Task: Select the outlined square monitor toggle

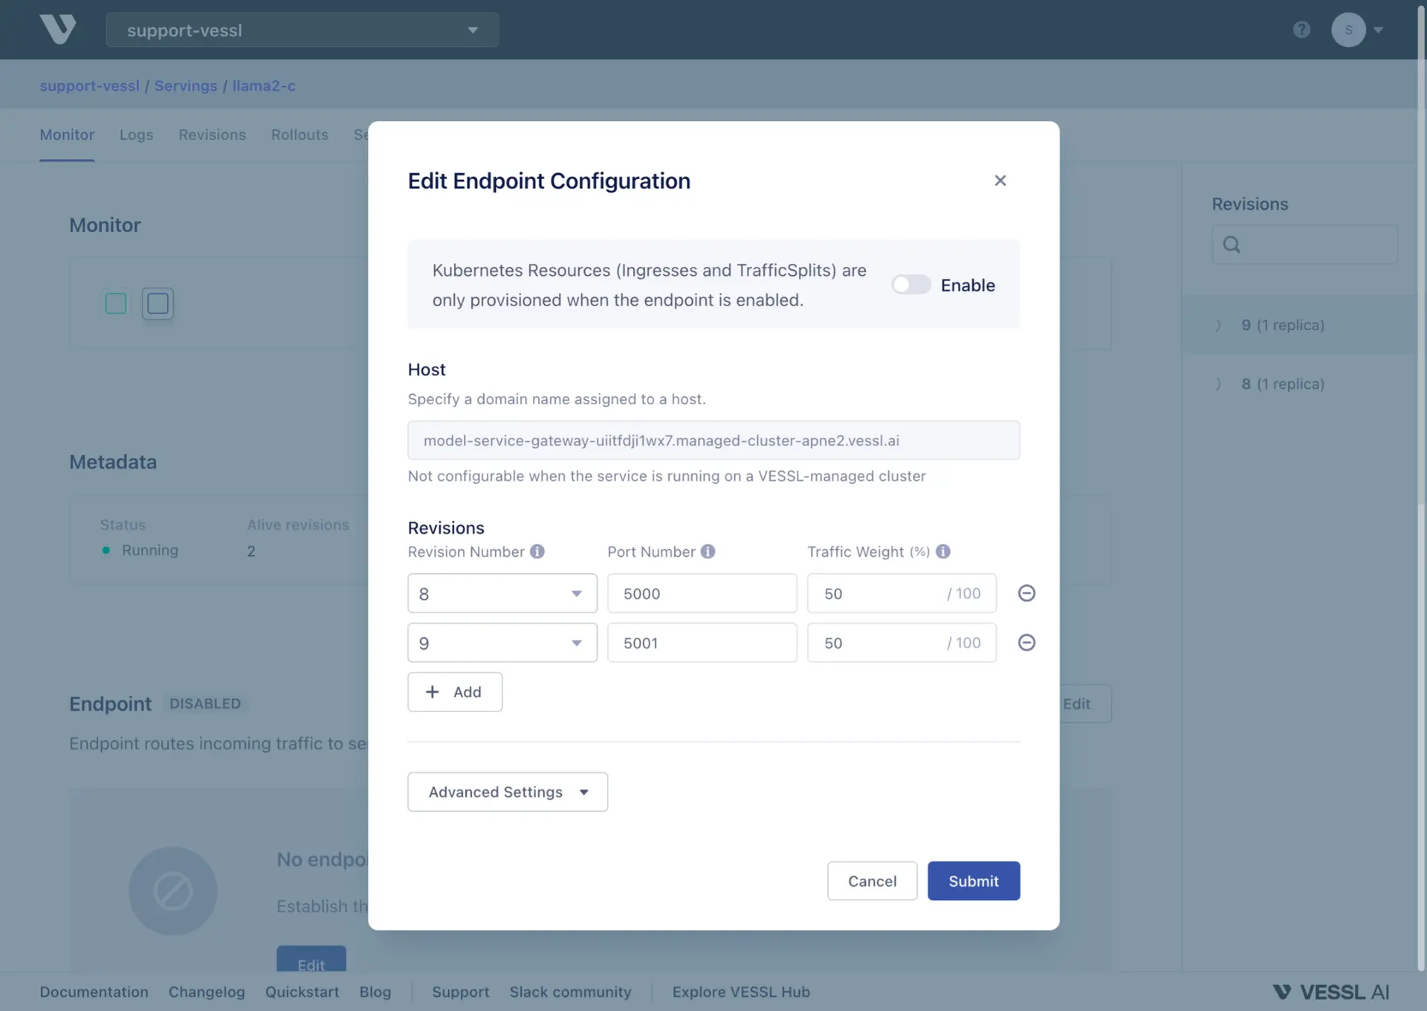Action: pyautogui.click(x=158, y=303)
